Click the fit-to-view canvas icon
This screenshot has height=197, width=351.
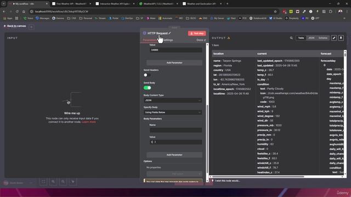click(43, 182)
